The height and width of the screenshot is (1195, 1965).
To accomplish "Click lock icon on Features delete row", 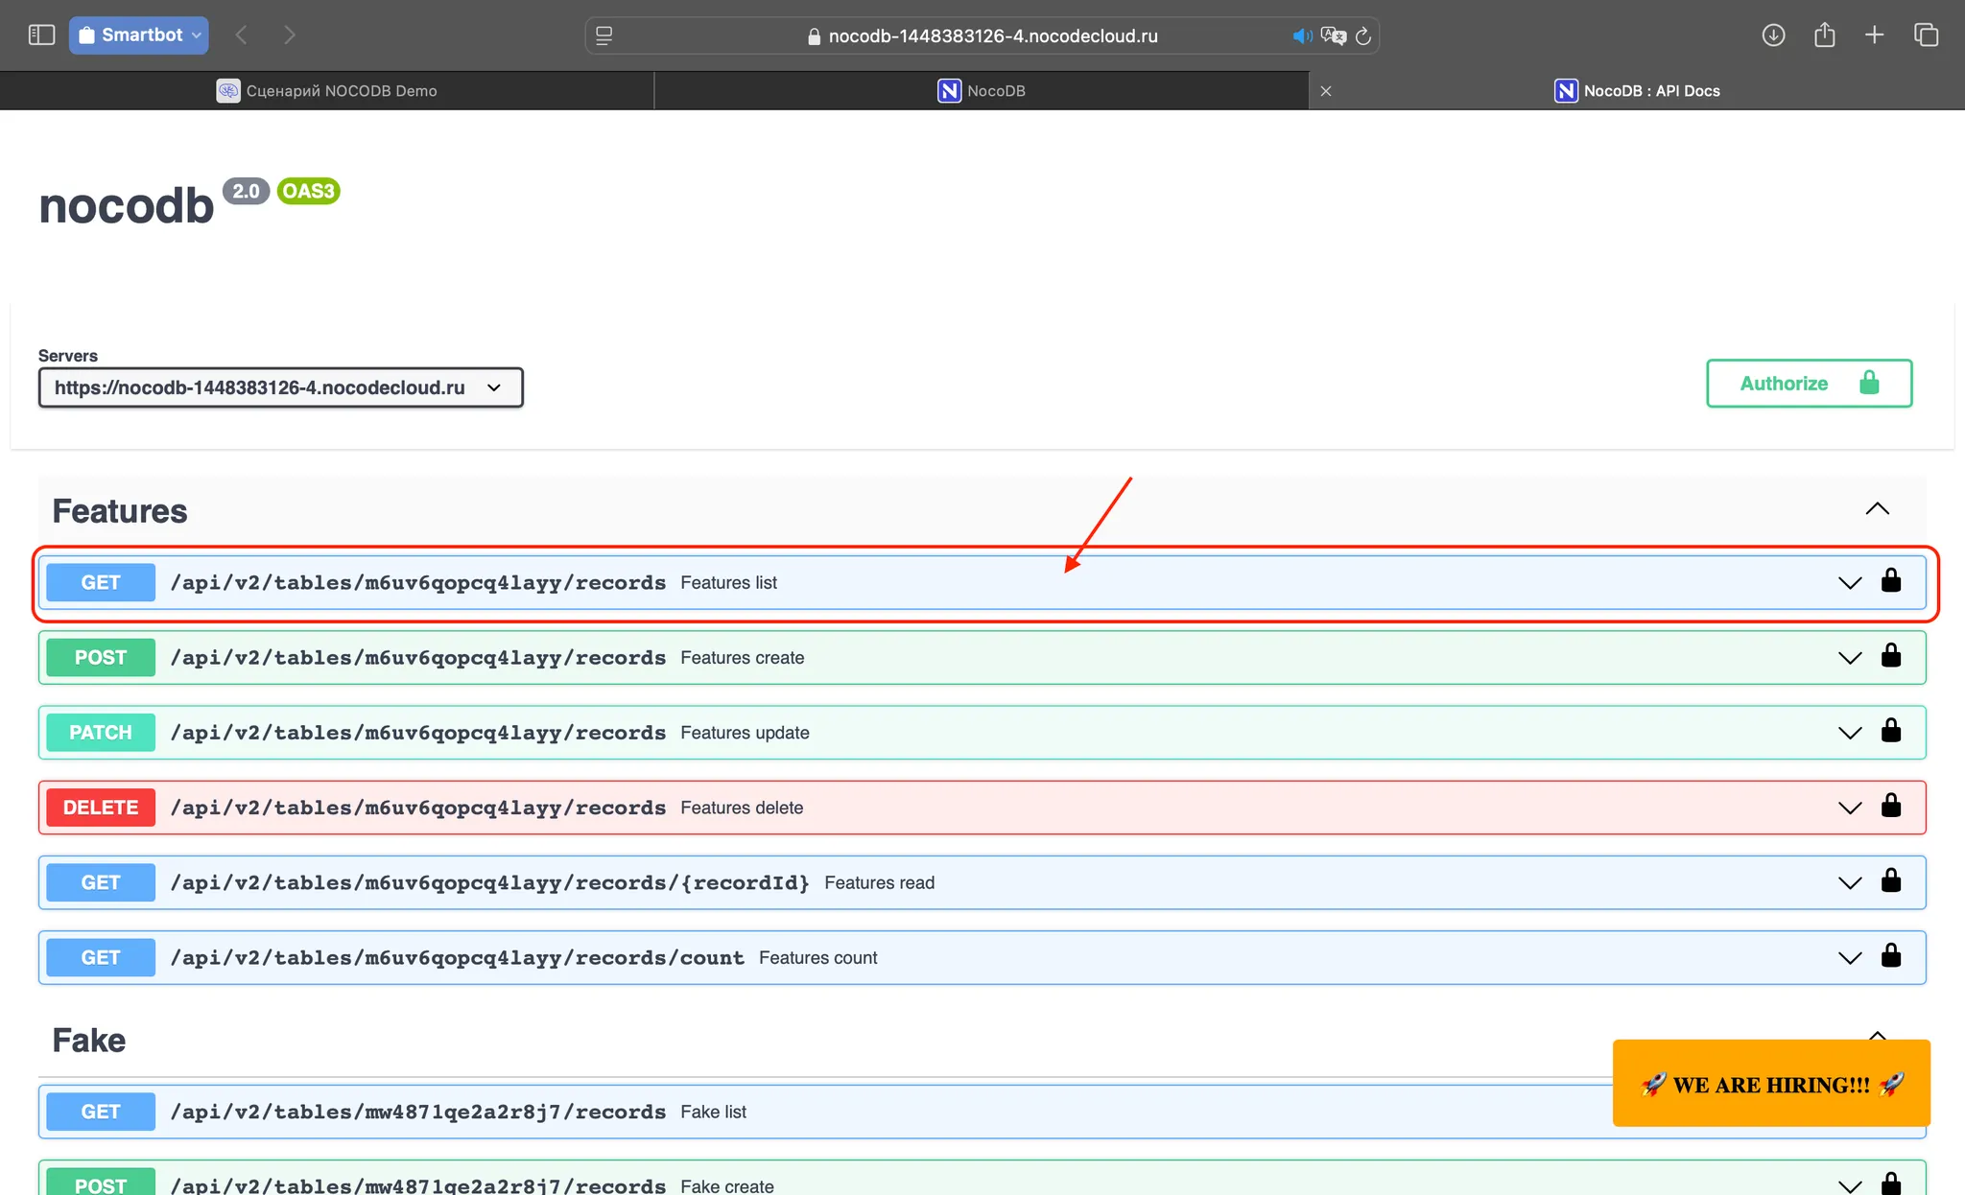I will (x=1890, y=807).
